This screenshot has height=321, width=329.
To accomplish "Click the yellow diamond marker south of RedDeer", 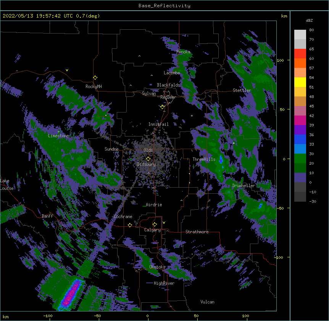I will (x=163, y=107).
